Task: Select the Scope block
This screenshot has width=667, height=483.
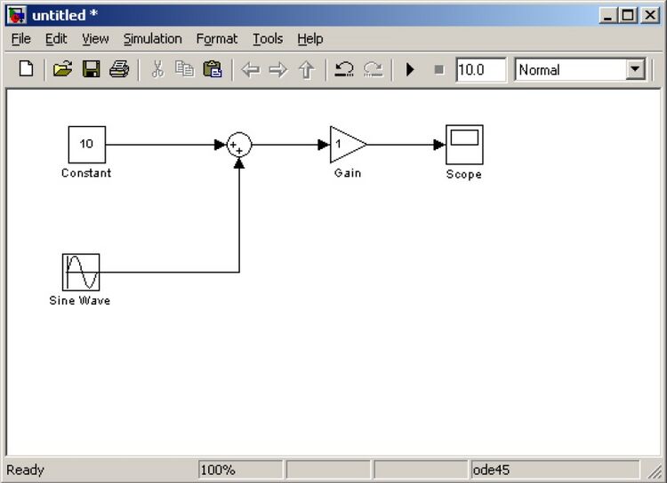Action: [x=464, y=145]
